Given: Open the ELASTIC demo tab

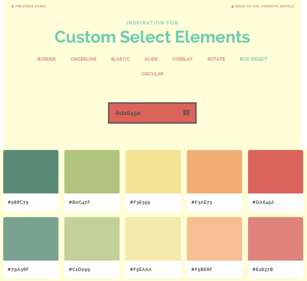Looking at the screenshot, I should tap(120, 59).
